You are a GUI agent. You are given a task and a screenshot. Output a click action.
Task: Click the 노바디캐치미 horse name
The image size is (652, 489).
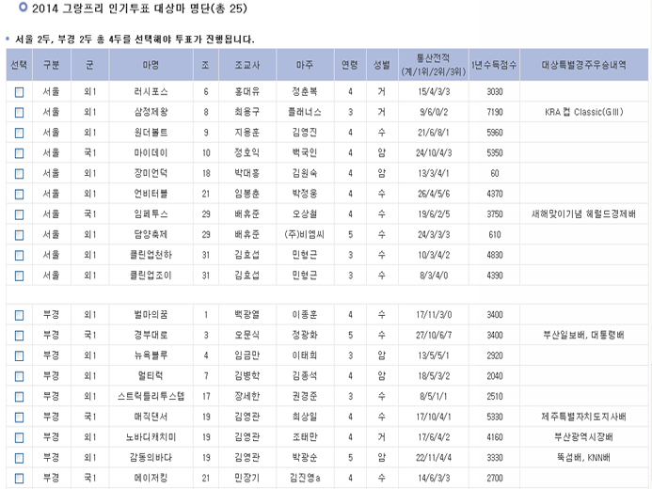coord(151,437)
